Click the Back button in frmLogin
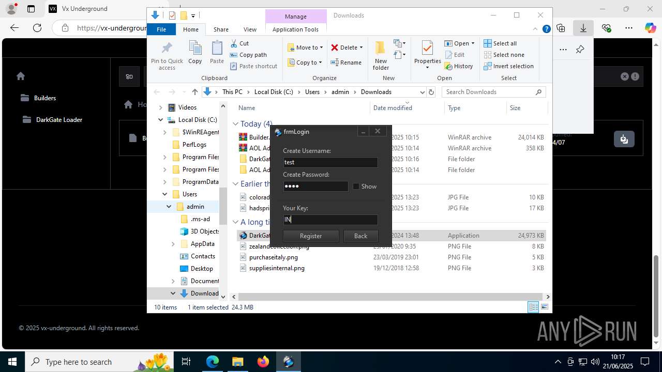Screen dimensions: 662x372 (x=360, y=236)
